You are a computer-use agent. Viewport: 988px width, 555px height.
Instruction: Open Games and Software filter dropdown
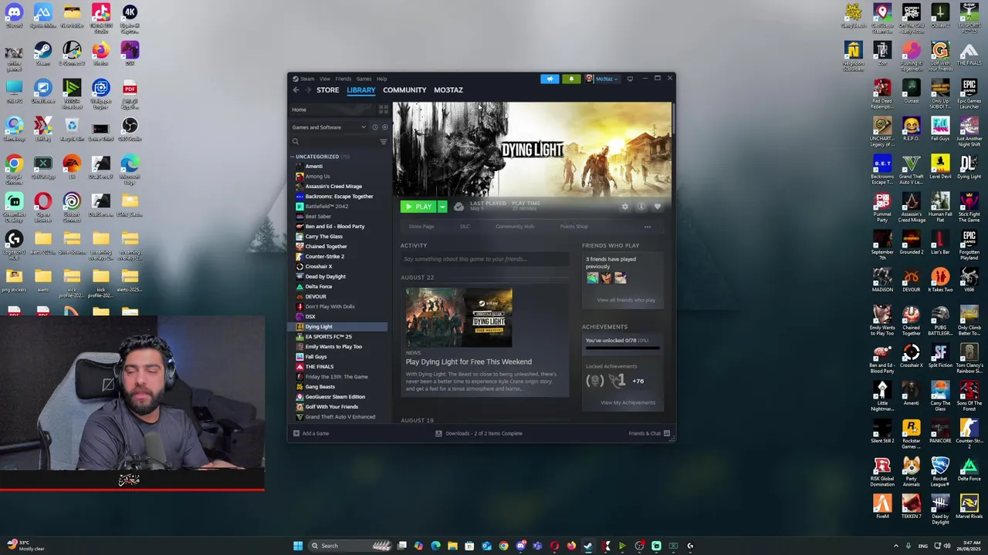pos(329,127)
